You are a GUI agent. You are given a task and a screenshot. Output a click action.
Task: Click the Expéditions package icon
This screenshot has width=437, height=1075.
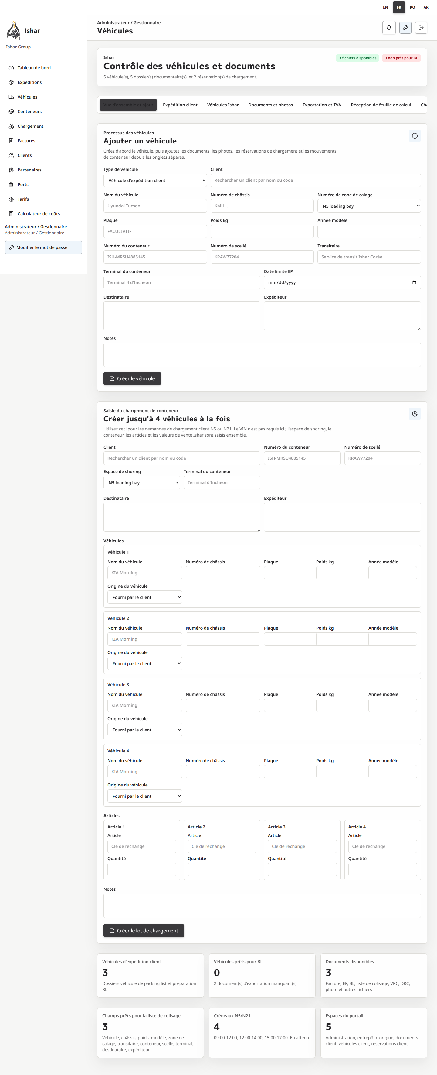click(11, 82)
